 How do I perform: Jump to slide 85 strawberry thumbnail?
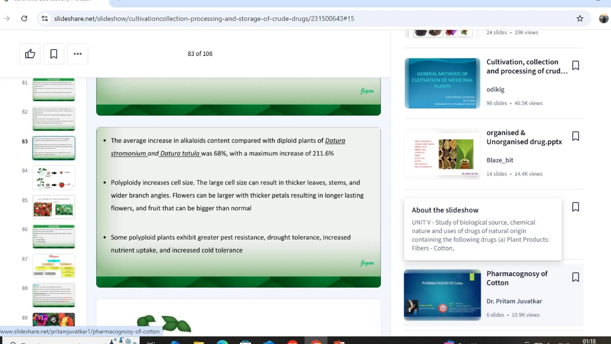[x=54, y=207]
